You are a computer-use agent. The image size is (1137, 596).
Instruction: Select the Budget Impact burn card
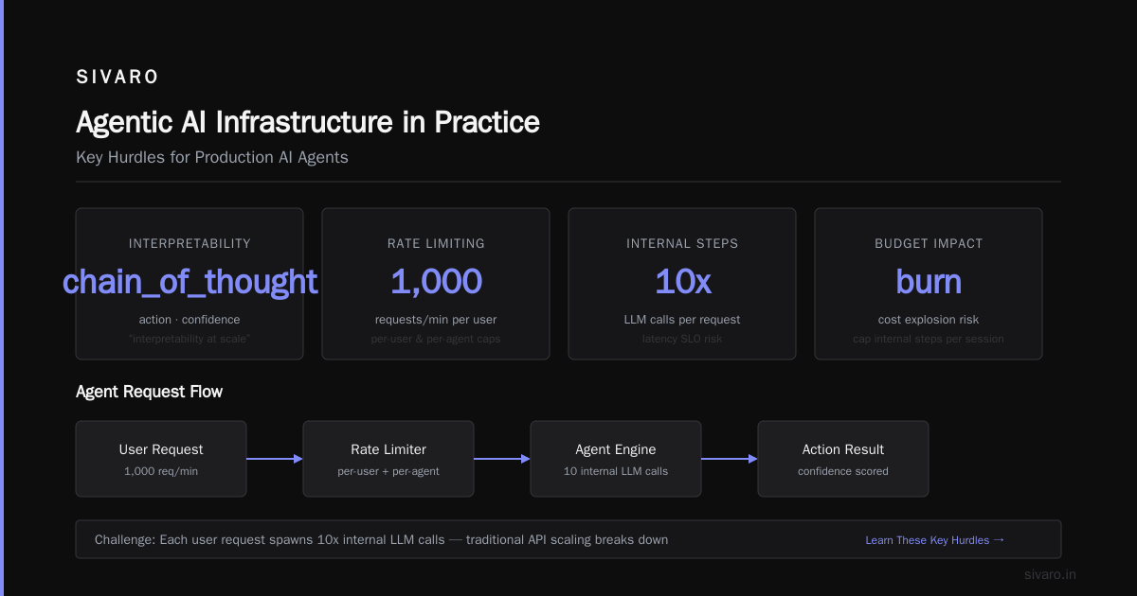pyautogui.click(x=929, y=284)
